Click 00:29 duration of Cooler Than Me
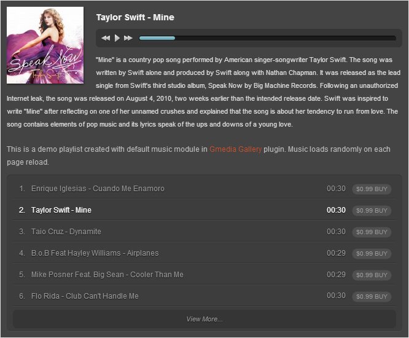This screenshot has height=338, width=409. click(336, 275)
